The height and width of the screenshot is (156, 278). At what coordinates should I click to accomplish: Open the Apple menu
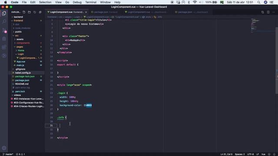pyautogui.click(x=6, y=2)
